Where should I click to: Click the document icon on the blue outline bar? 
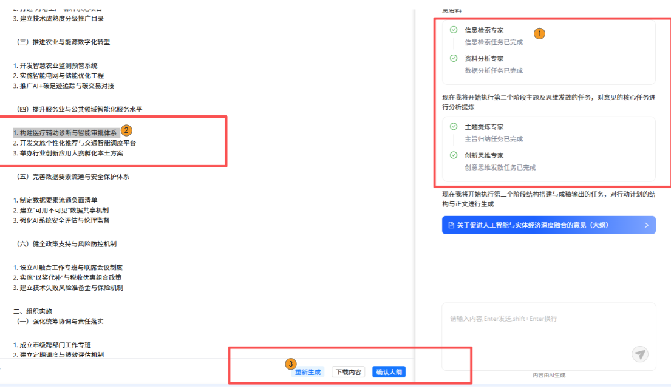[x=451, y=225]
